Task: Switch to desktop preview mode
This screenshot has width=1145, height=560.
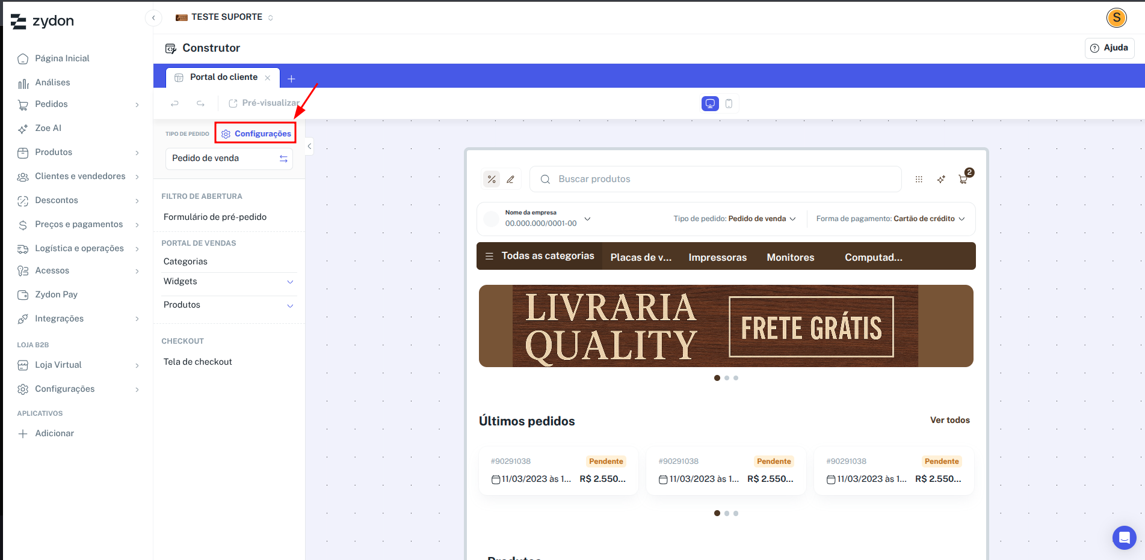Action: 710,103
